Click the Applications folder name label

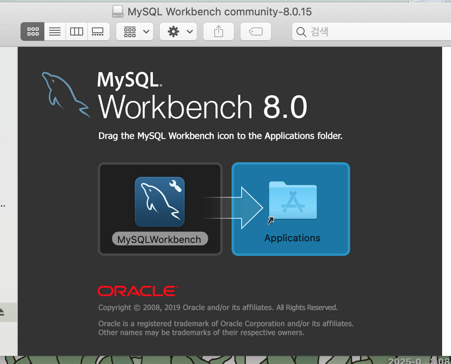pos(292,238)
